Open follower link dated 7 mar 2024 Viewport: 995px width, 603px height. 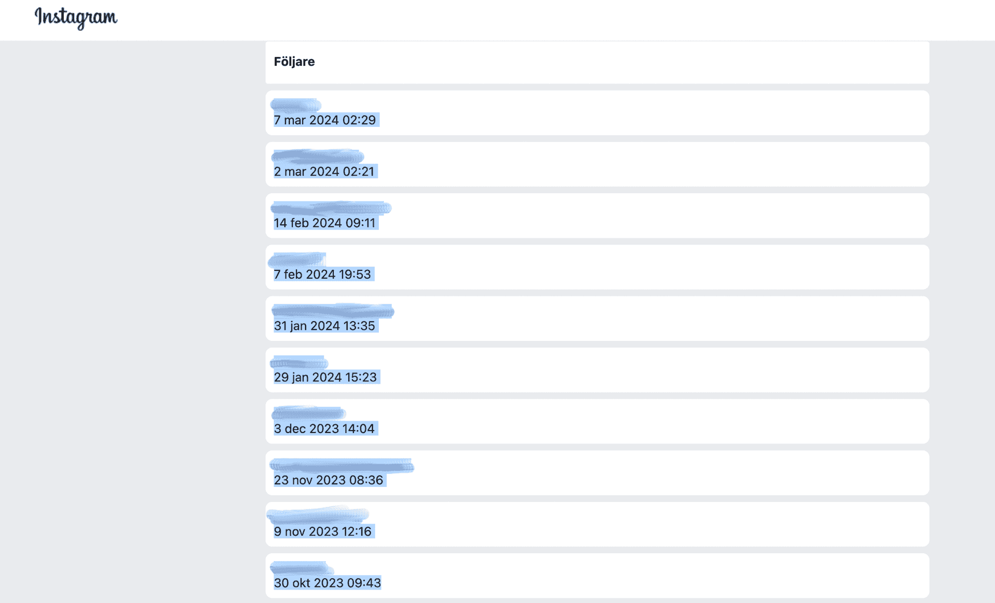pos(296,106)
